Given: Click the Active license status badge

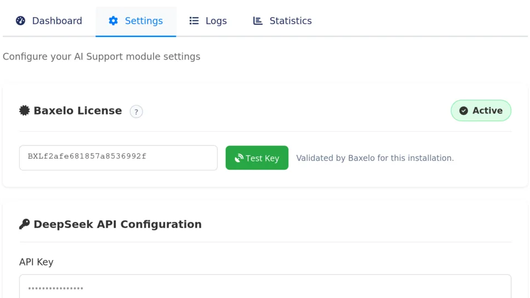Looking at the screenshot, I should (x=481, y=111).
